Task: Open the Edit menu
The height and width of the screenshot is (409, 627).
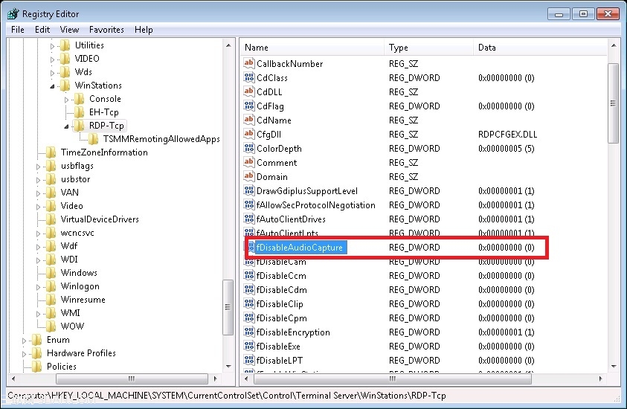Action: (42, 30)
